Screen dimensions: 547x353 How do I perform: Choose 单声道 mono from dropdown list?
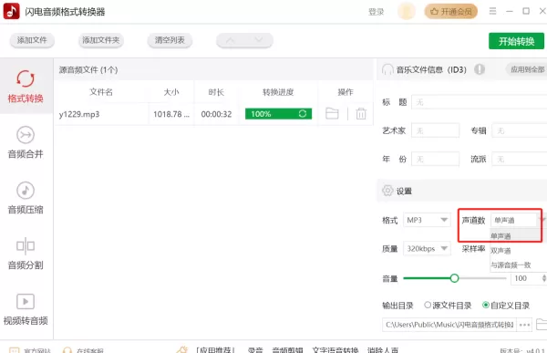click(516, 236)
